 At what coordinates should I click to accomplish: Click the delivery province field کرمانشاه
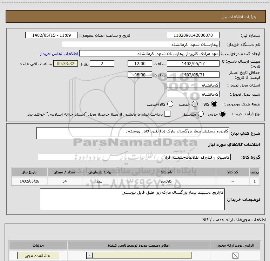click(x=193, y=85)
